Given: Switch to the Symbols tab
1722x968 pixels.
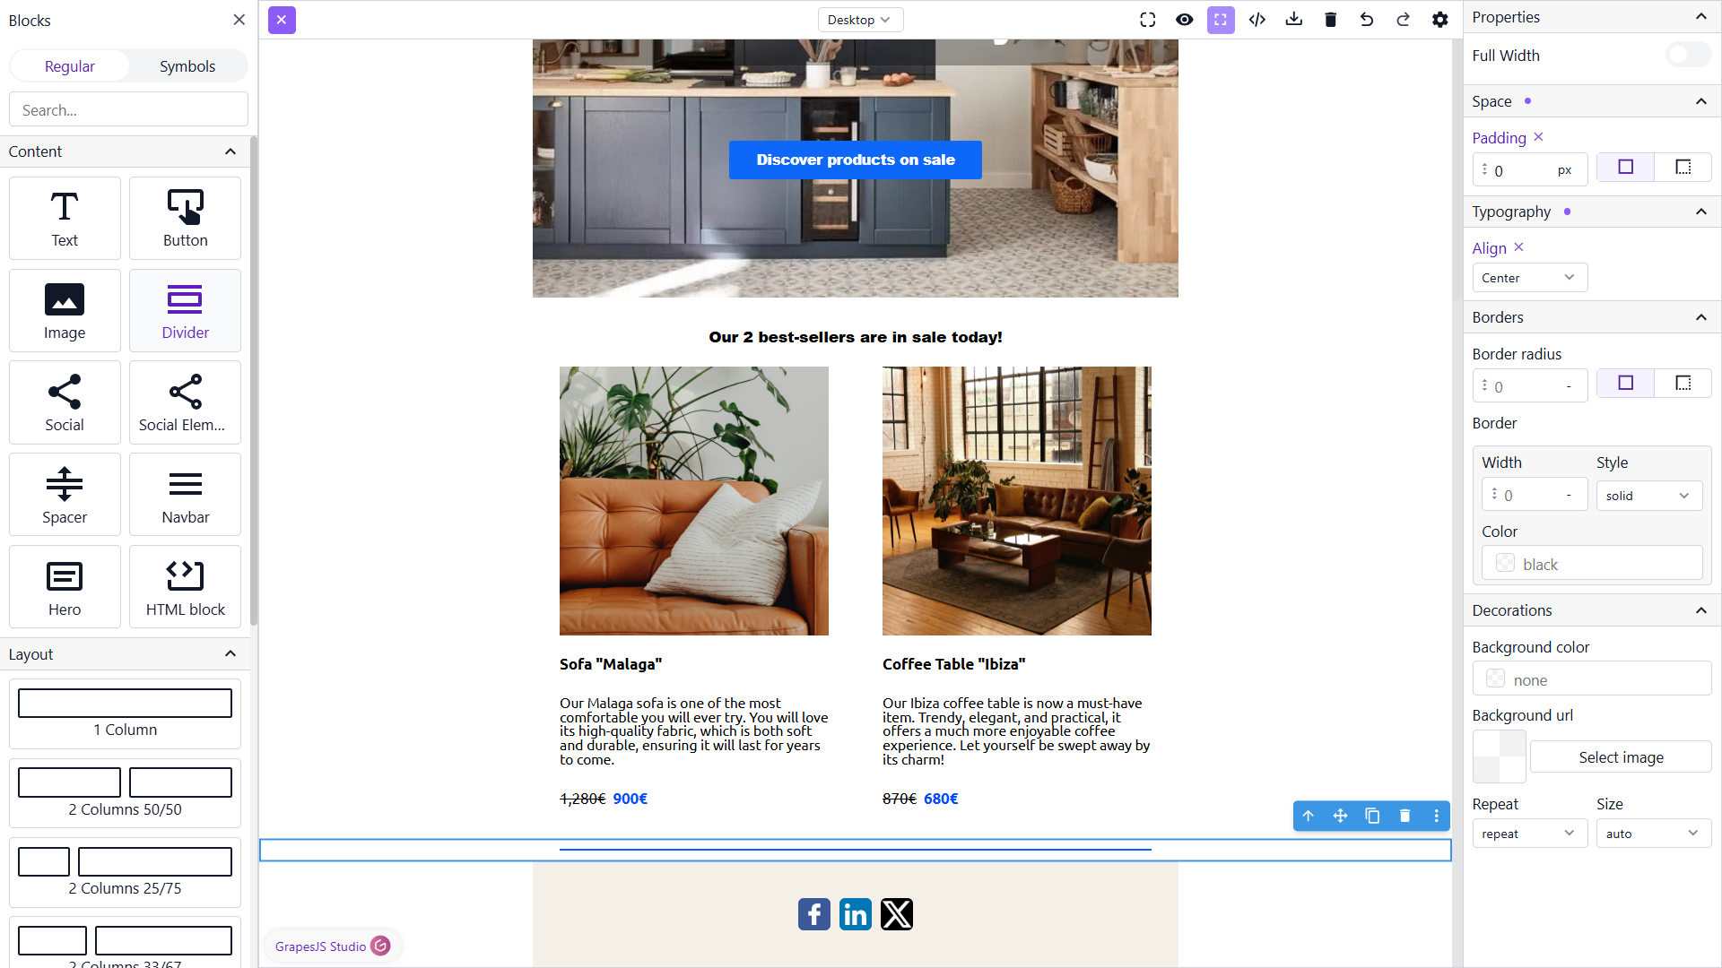Looking at the screenshot, I should tap(187, 66).
